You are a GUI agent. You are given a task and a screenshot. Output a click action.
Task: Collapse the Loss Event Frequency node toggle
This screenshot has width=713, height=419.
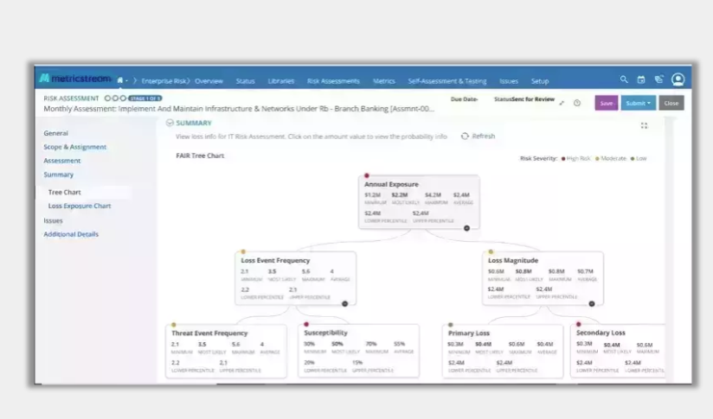(x=344, y=304)
